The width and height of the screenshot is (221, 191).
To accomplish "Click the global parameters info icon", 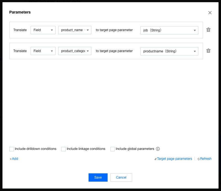I will click(158, 149).
